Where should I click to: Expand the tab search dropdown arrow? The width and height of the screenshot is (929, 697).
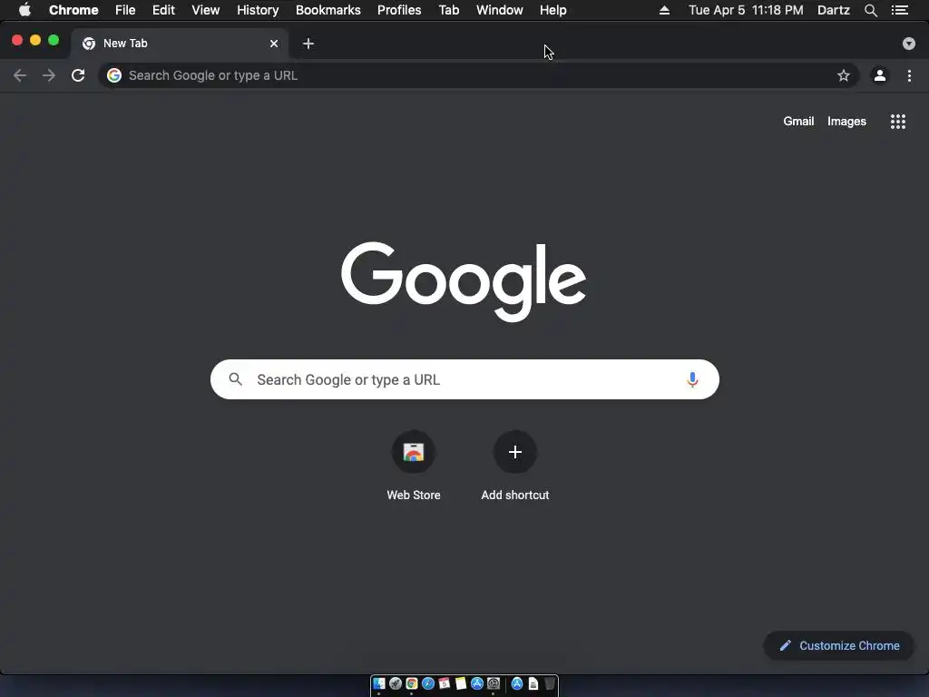point(909,44)
